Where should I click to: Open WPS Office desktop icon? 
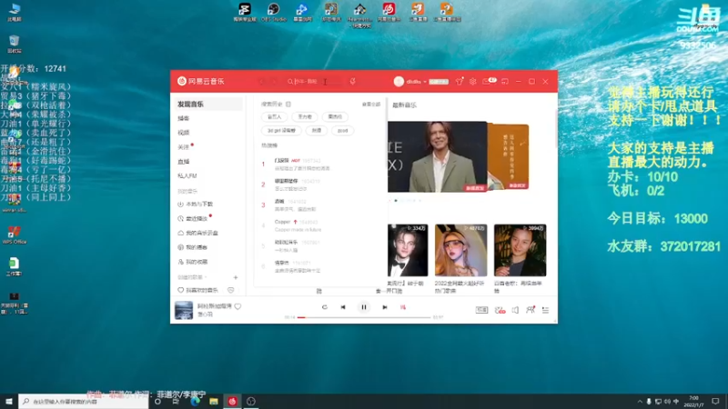tap(15, 235)
